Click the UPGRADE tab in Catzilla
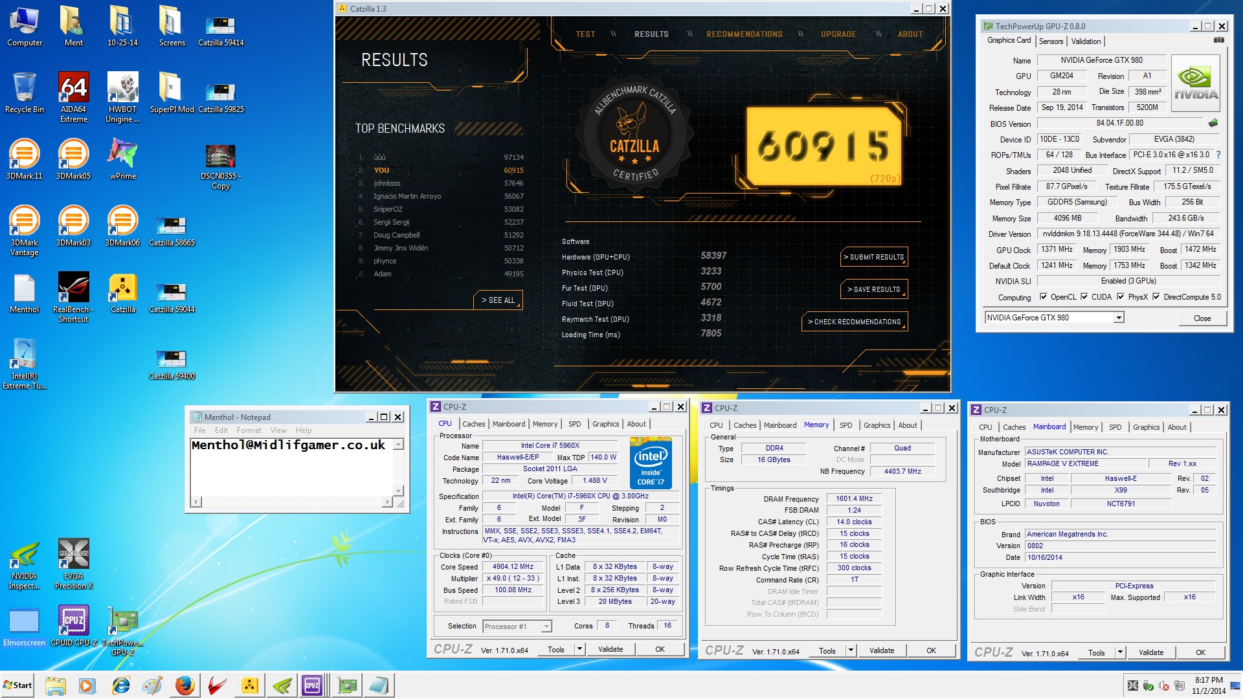The width and height of the screenshot is (1243, 699). click(838, 34)
